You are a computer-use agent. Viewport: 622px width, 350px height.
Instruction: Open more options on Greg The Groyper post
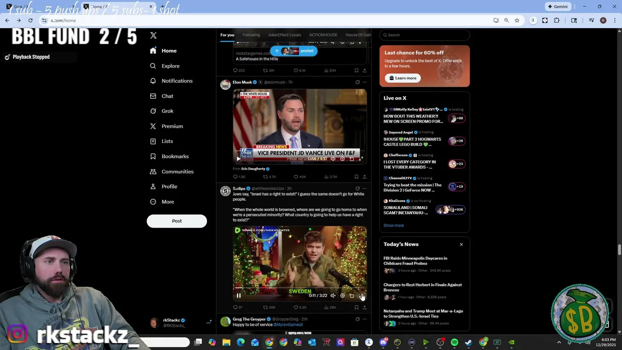pos(364,319)
